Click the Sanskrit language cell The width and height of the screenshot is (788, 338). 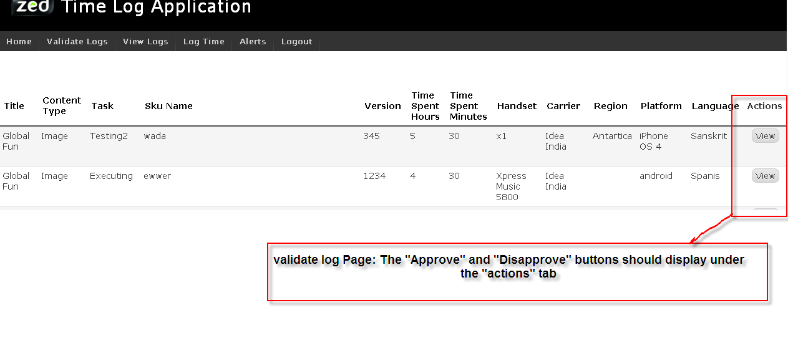tap(709, 136)
